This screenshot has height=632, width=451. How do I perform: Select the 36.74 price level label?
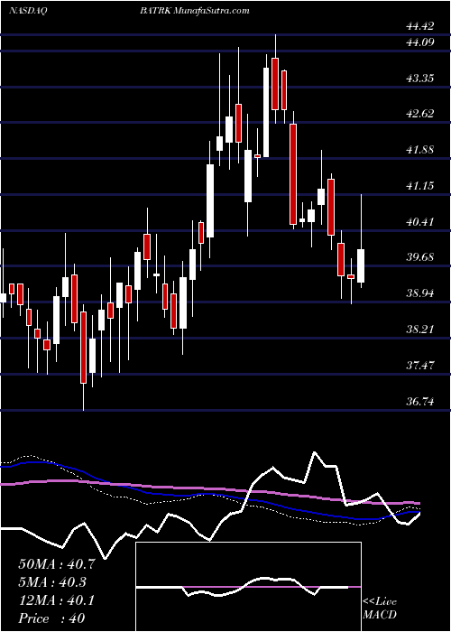coord(420,402)
